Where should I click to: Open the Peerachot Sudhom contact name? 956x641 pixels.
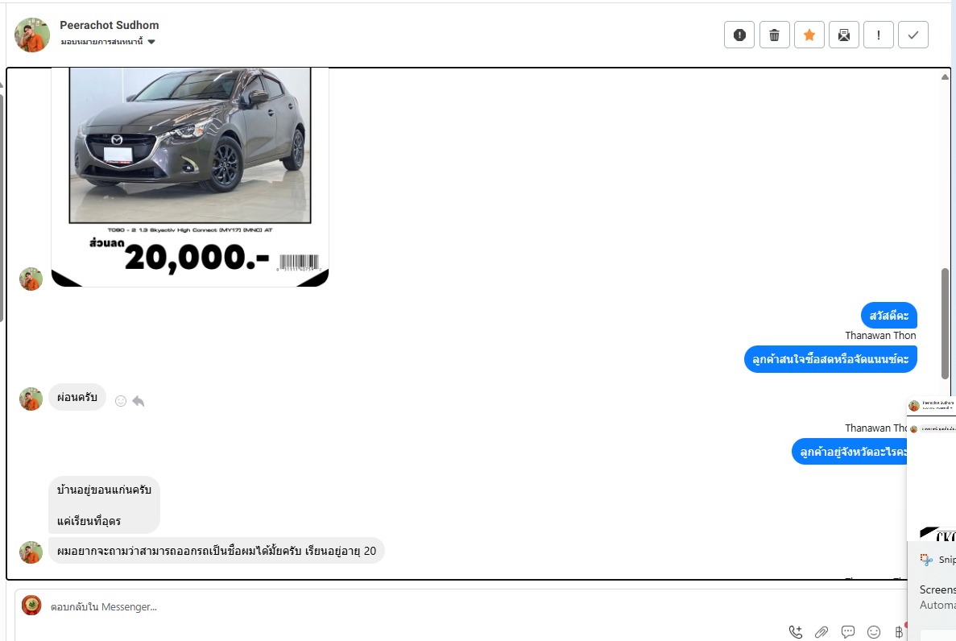point(110,25)
